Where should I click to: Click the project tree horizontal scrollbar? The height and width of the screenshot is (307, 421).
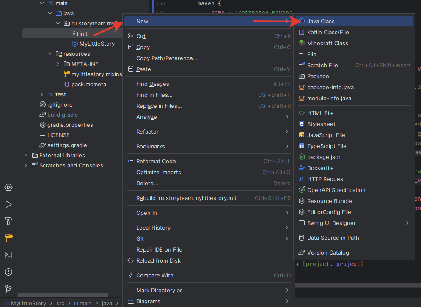coord(63,295)
